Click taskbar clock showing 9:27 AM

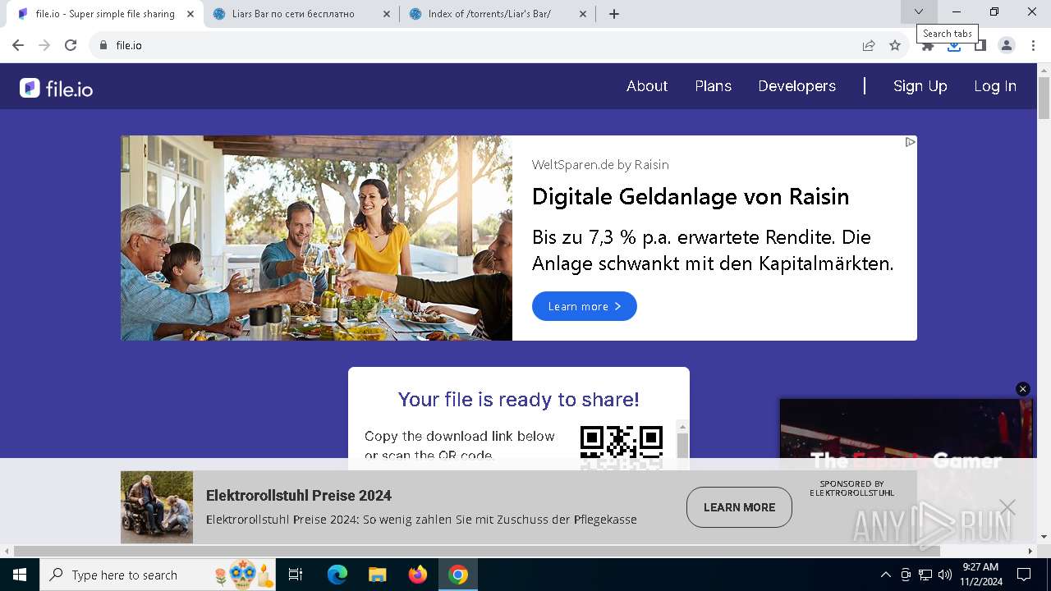[x=981, y=575]
